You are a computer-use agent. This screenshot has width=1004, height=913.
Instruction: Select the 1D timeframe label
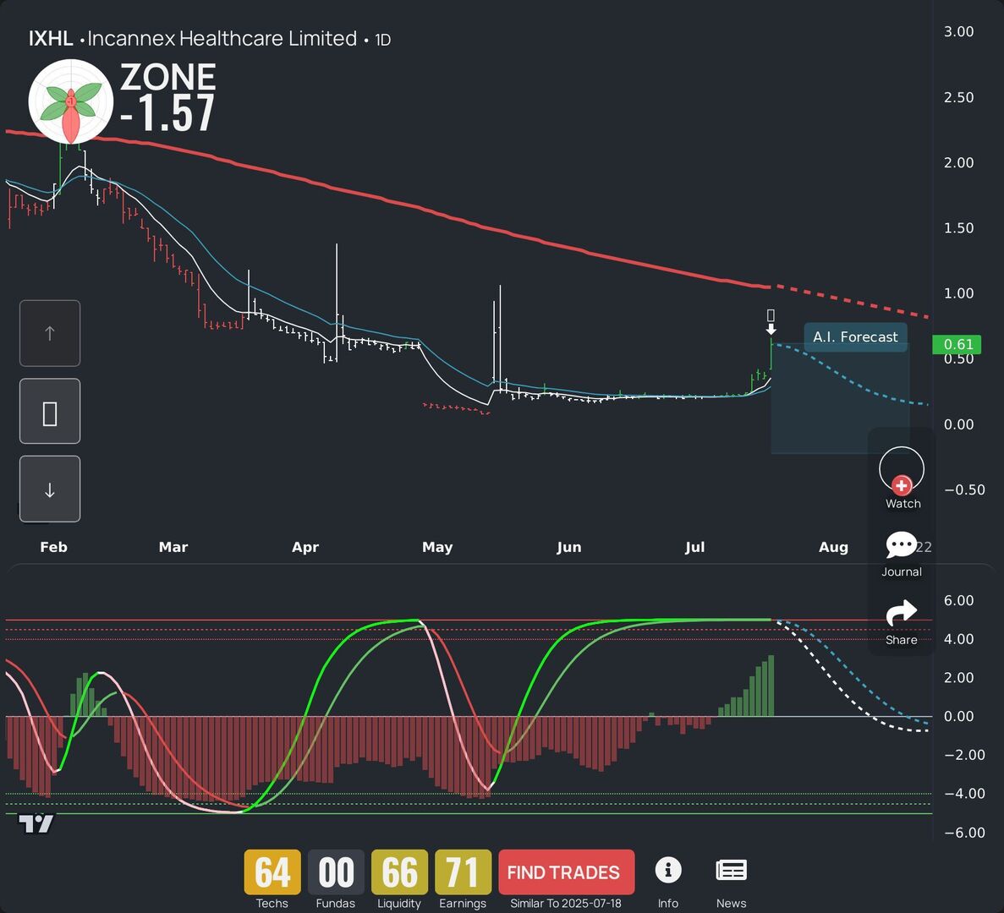click(x=383, y=41)
